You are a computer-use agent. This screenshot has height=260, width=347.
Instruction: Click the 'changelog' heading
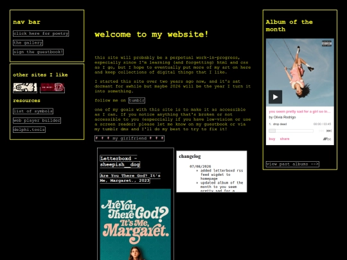190,156
